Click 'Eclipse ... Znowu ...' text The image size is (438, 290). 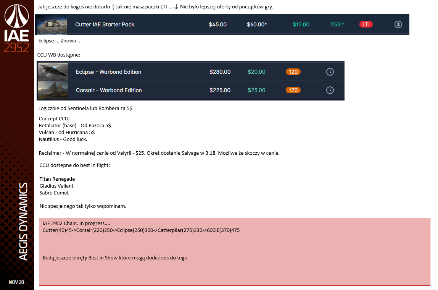pos(60,41)
